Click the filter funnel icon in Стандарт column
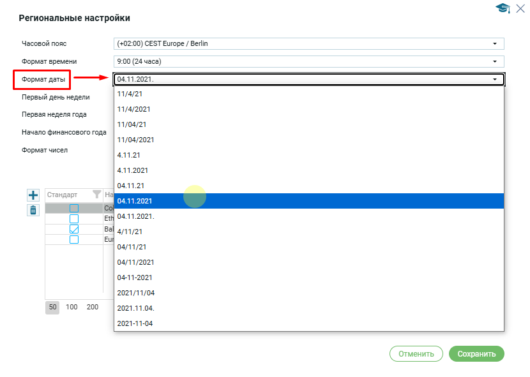Screen dimensions: 530x377 click(x=96, y=195)
